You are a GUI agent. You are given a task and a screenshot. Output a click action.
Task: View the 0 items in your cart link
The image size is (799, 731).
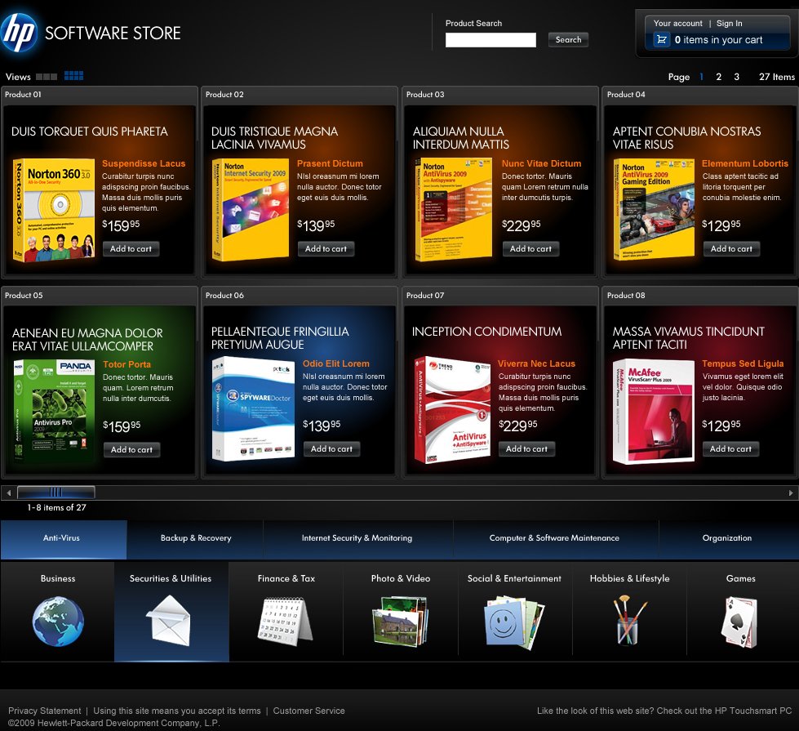tap(718, 40)
